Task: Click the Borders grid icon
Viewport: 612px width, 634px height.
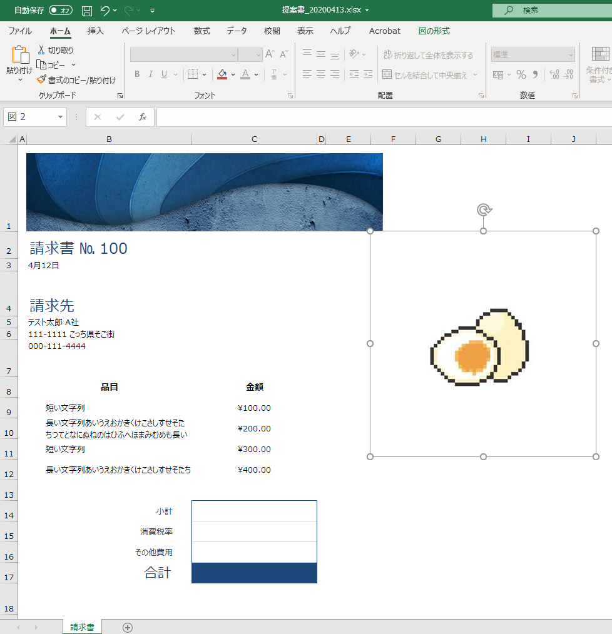Action: (193, 74)
